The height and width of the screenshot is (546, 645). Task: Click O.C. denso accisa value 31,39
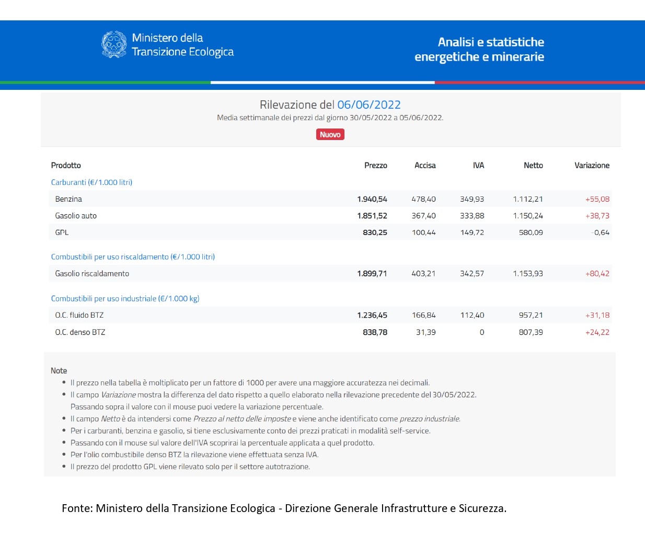pos(425,332)
